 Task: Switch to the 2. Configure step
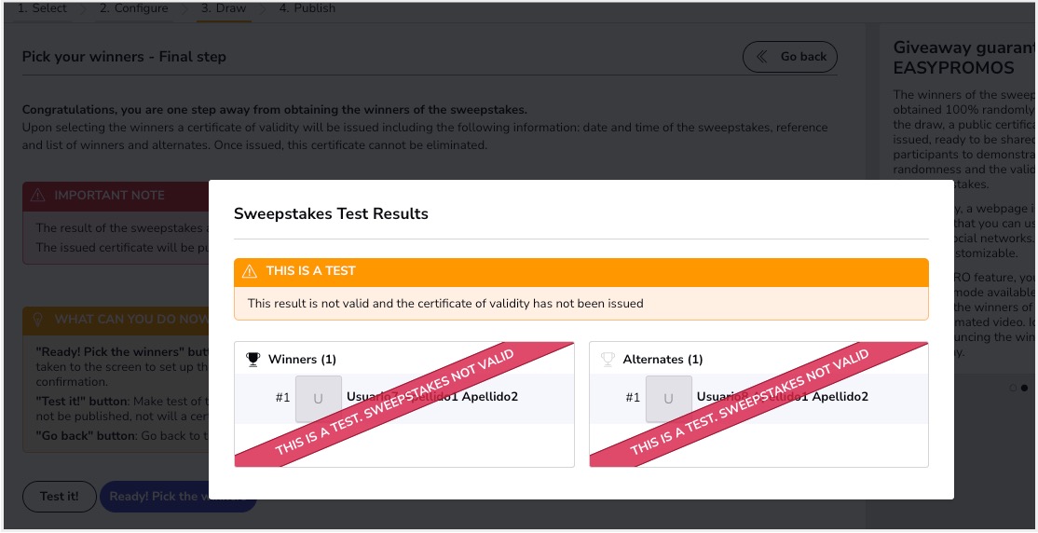coord(134,9)
